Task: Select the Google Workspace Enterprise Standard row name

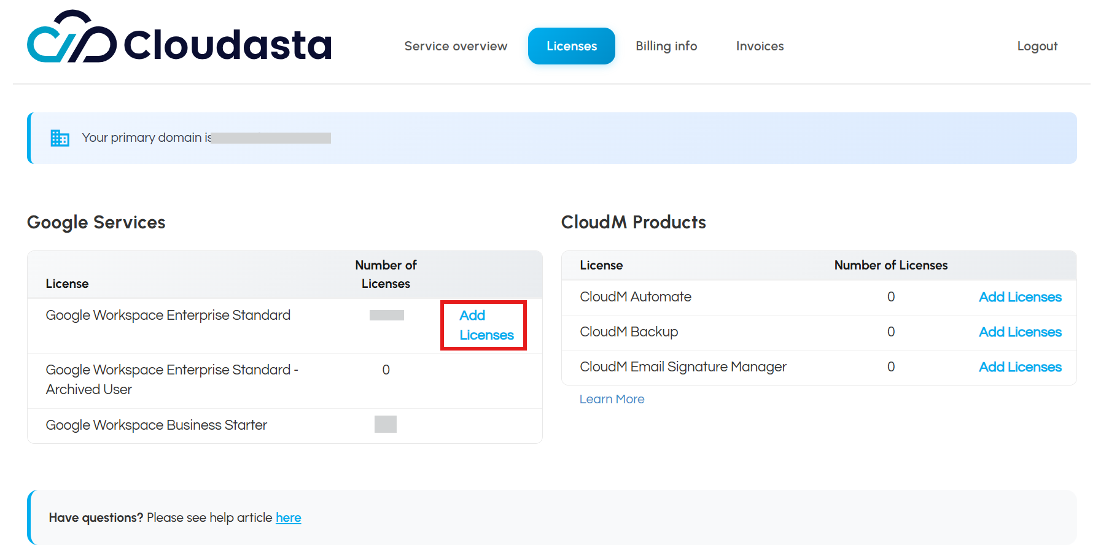Action: coord(168,316)
